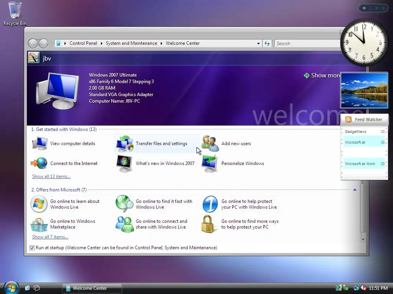Click the analog clock gadget
Screen dimensions: 393x294
coord(364,42)
